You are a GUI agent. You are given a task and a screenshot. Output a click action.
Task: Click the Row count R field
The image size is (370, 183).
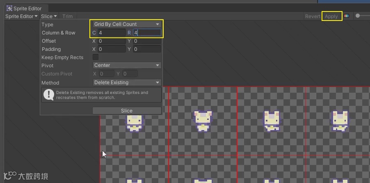tap(147, 32)
